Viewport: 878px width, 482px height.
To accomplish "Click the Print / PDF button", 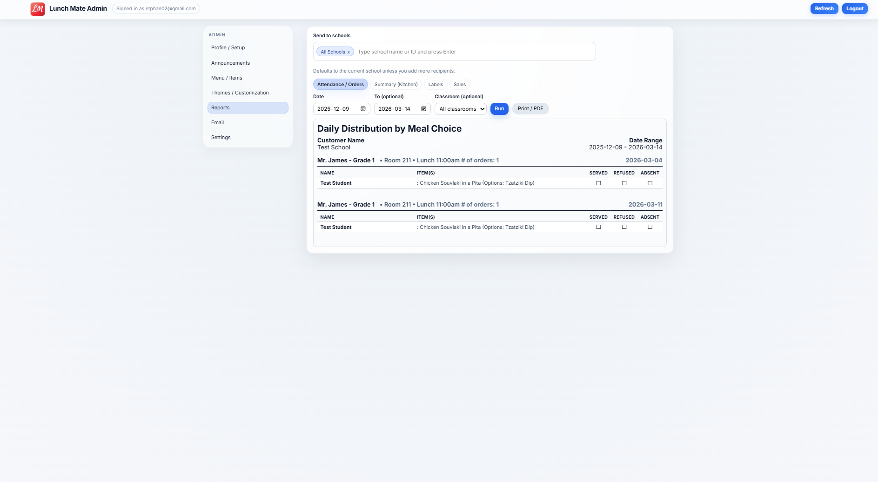I will tap(530, 108).
